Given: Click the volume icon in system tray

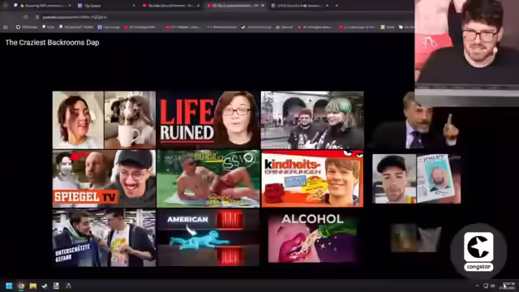Looking at the screenshot, I should pyautogui.click(x=492, y=286).
